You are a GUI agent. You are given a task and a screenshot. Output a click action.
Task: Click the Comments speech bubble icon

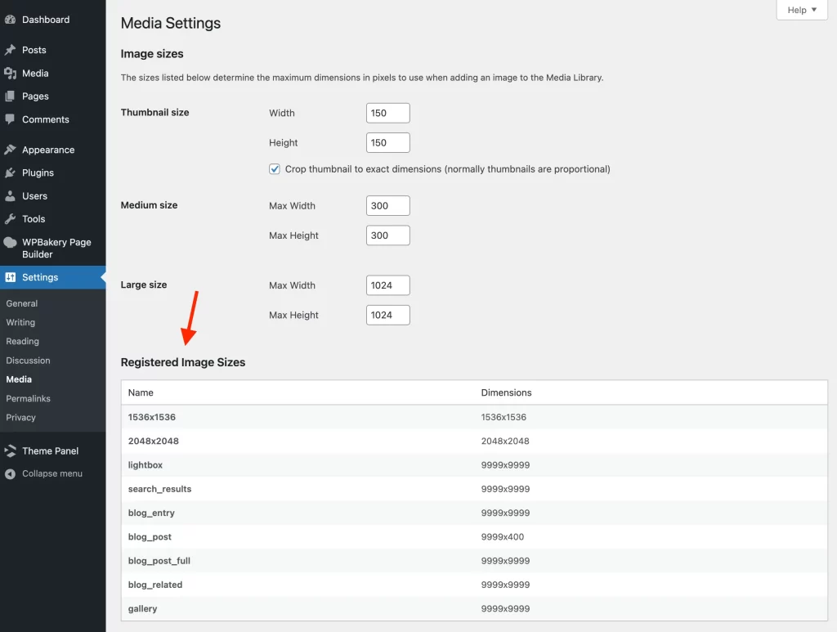pyautogui.click(x=10, y=119)
